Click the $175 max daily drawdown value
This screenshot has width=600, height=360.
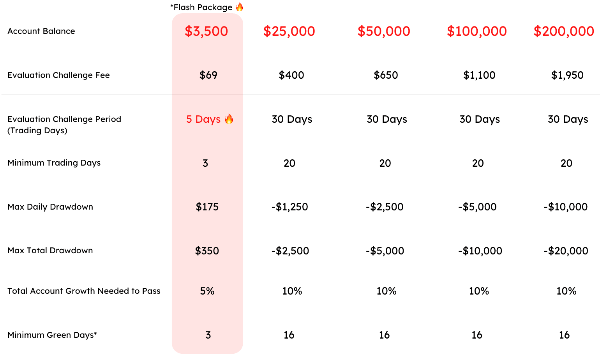coord(207,207)
